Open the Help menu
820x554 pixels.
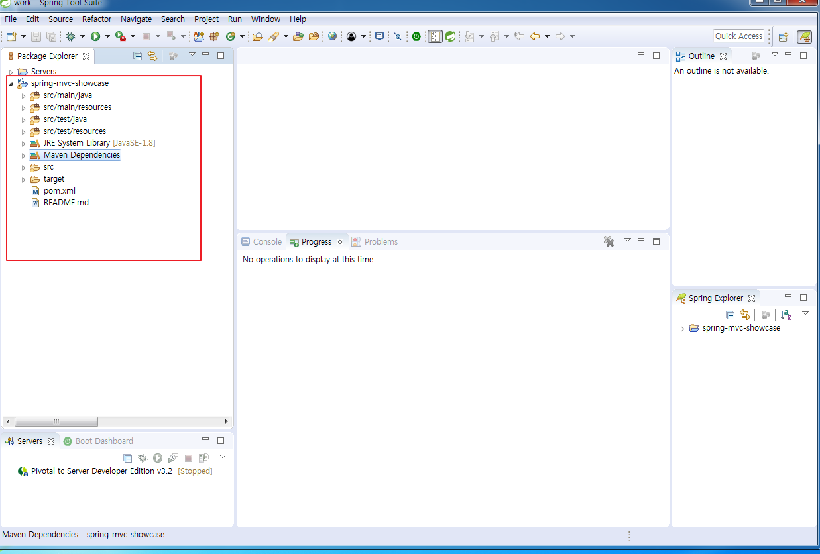click(298, 19)
